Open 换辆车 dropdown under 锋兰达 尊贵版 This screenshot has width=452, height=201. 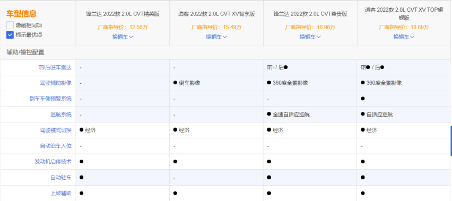pyautogui.click(x=310, y=37)
